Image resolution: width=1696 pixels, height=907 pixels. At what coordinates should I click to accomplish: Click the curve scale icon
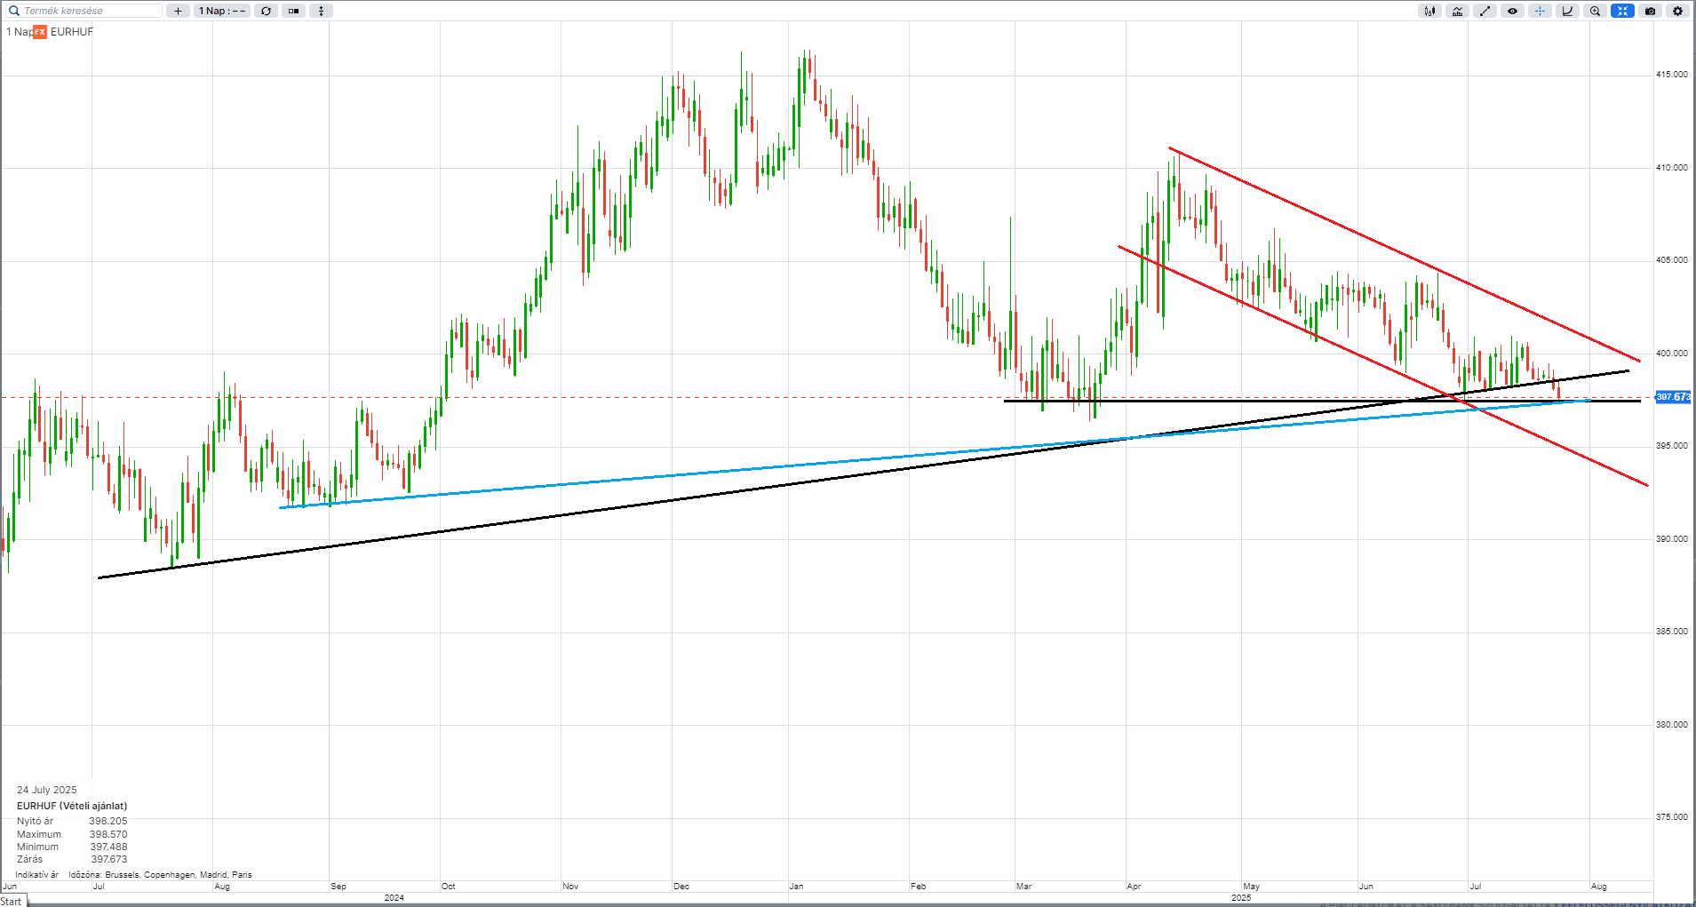coord(1568,11)
